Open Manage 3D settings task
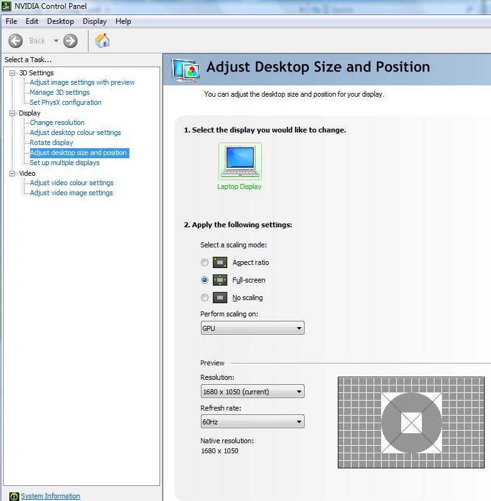 pyautogui.click(x=60, y=92)
